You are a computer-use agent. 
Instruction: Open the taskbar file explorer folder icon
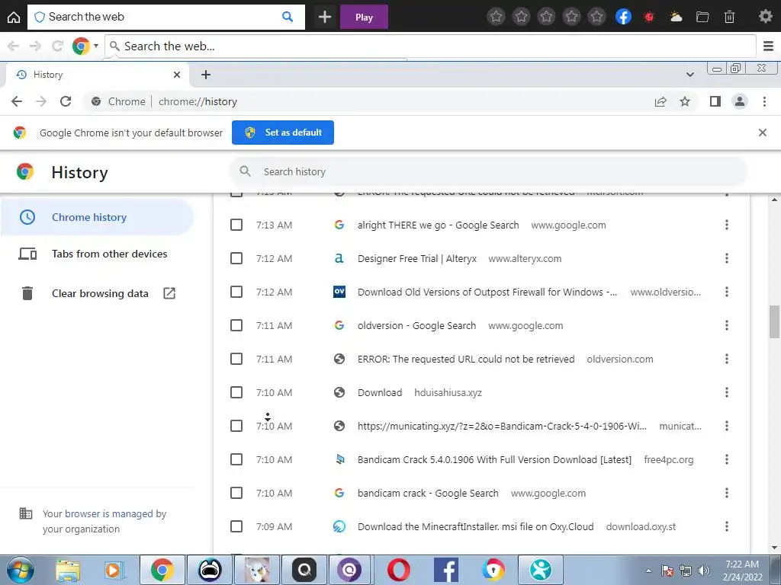68,570
